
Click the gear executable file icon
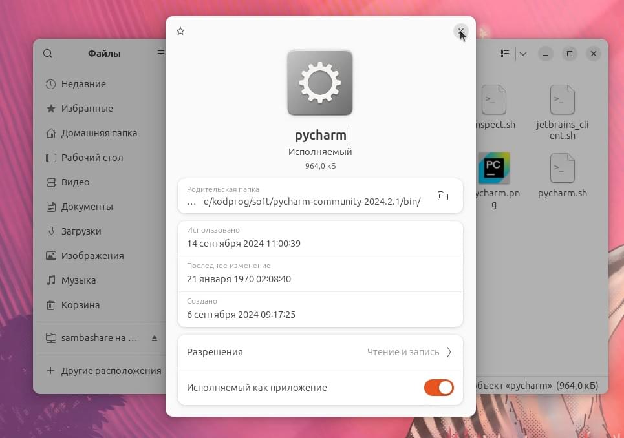[320, 83]
